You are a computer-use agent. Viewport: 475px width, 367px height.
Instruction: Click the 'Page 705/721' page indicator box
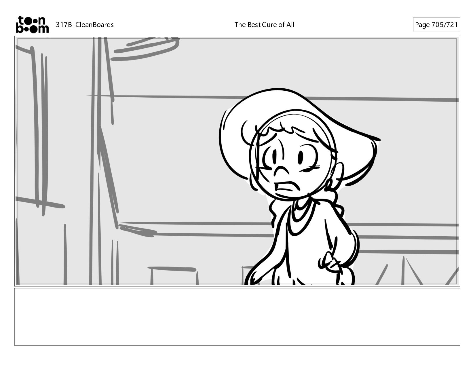coord(436,25)
